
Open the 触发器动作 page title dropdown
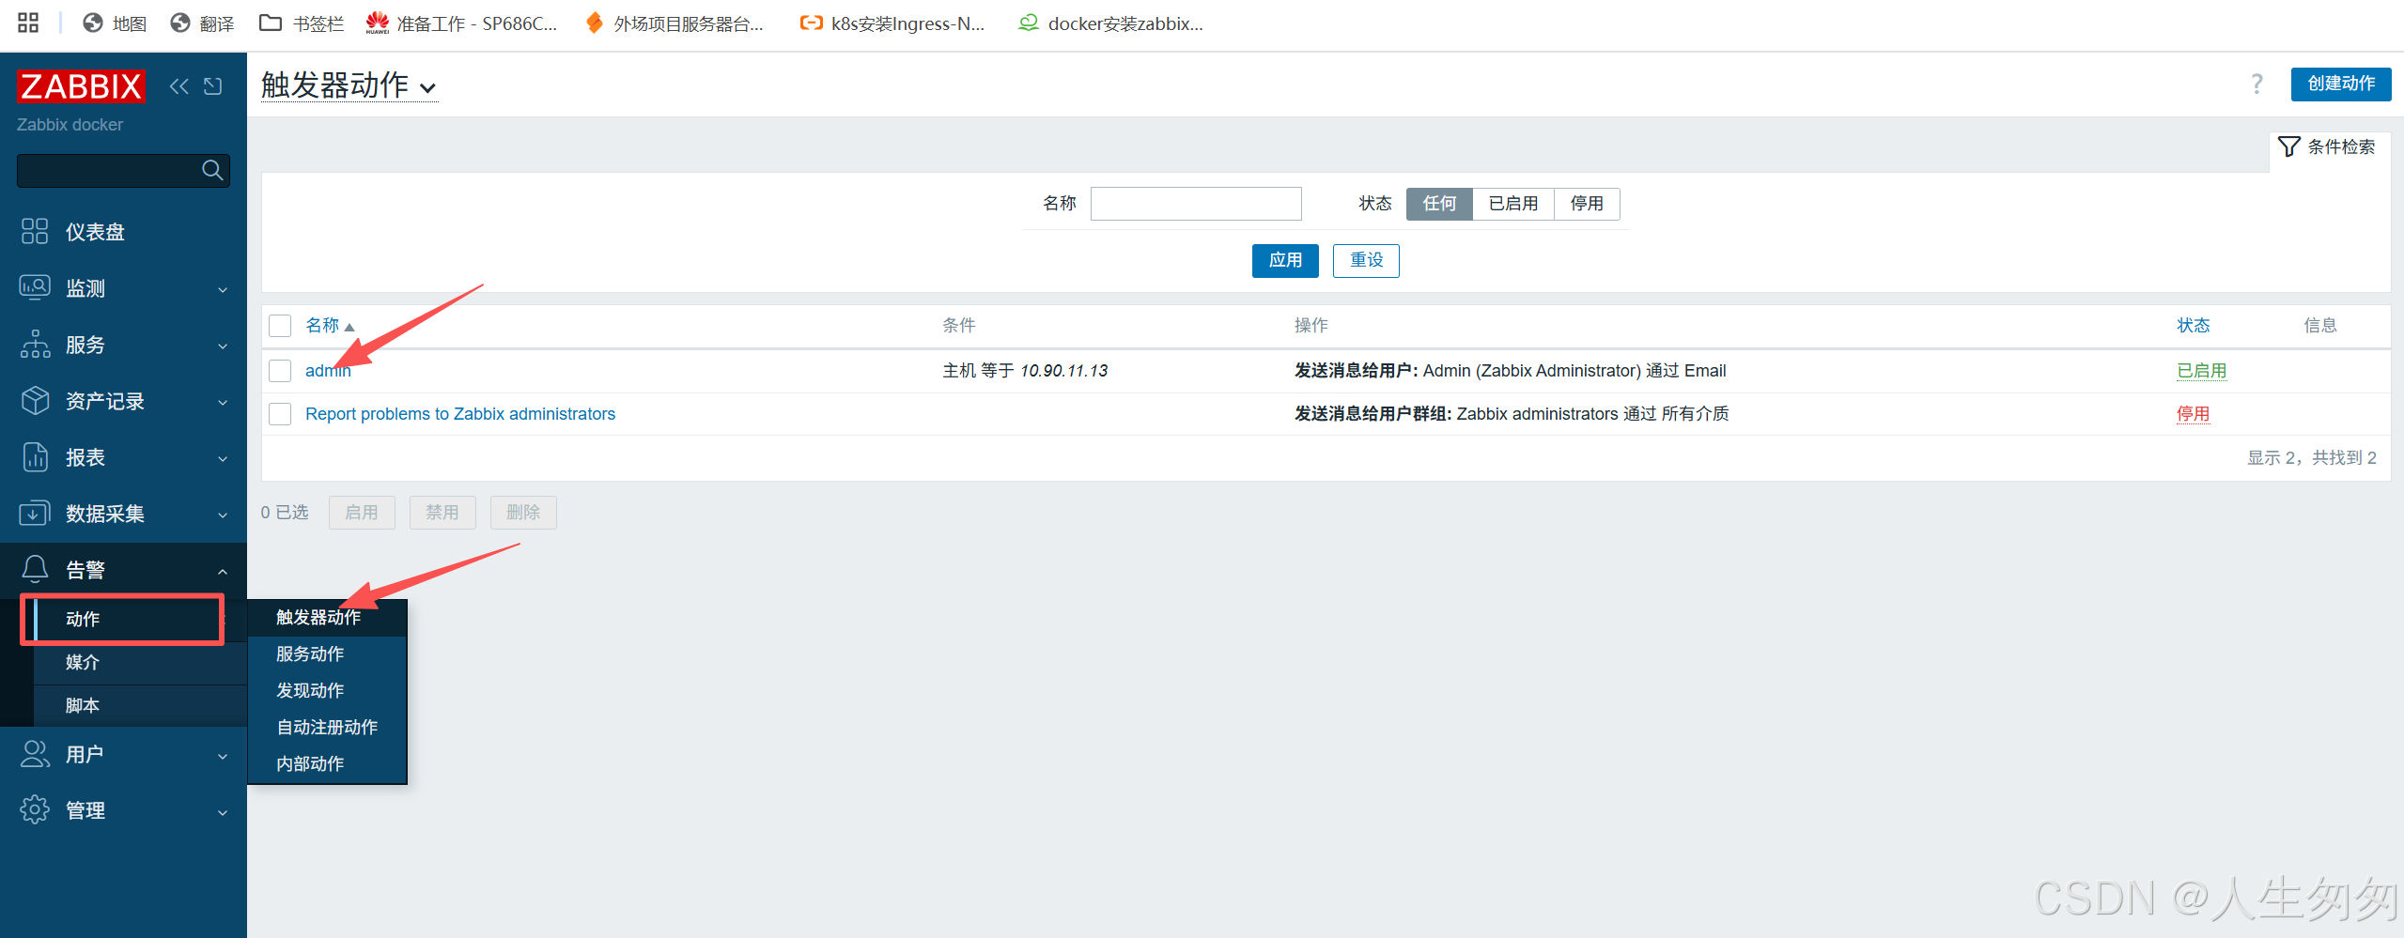click(x=349, y=85)
